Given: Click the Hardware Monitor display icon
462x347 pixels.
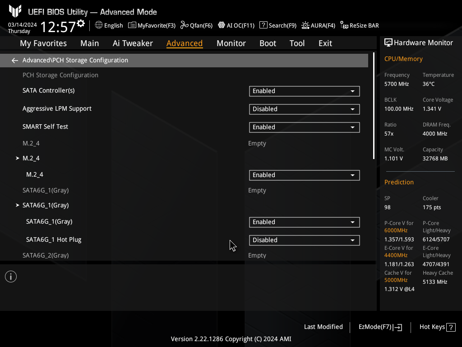Looking at the screenshot, I should [388, 42].
